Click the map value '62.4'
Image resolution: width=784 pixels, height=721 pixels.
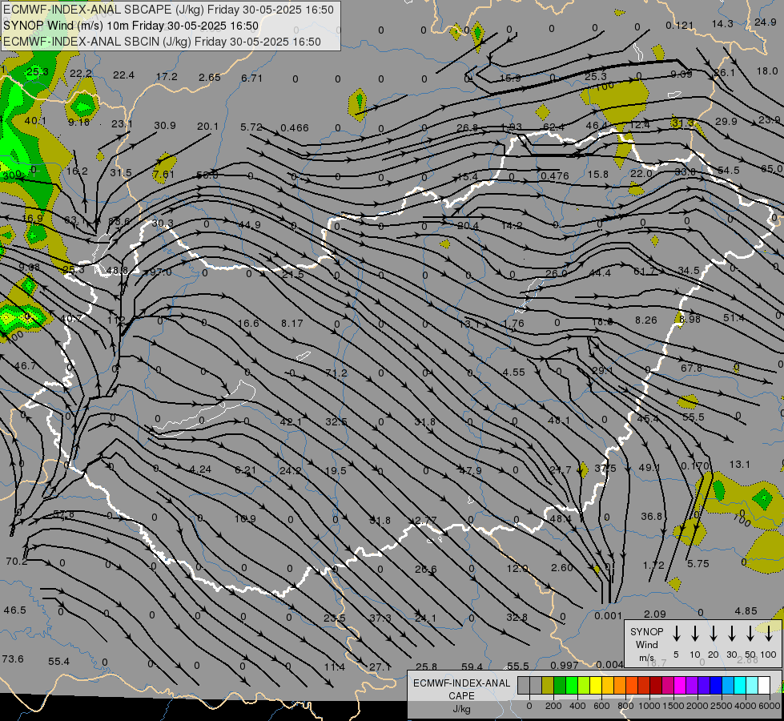point(553,127)
